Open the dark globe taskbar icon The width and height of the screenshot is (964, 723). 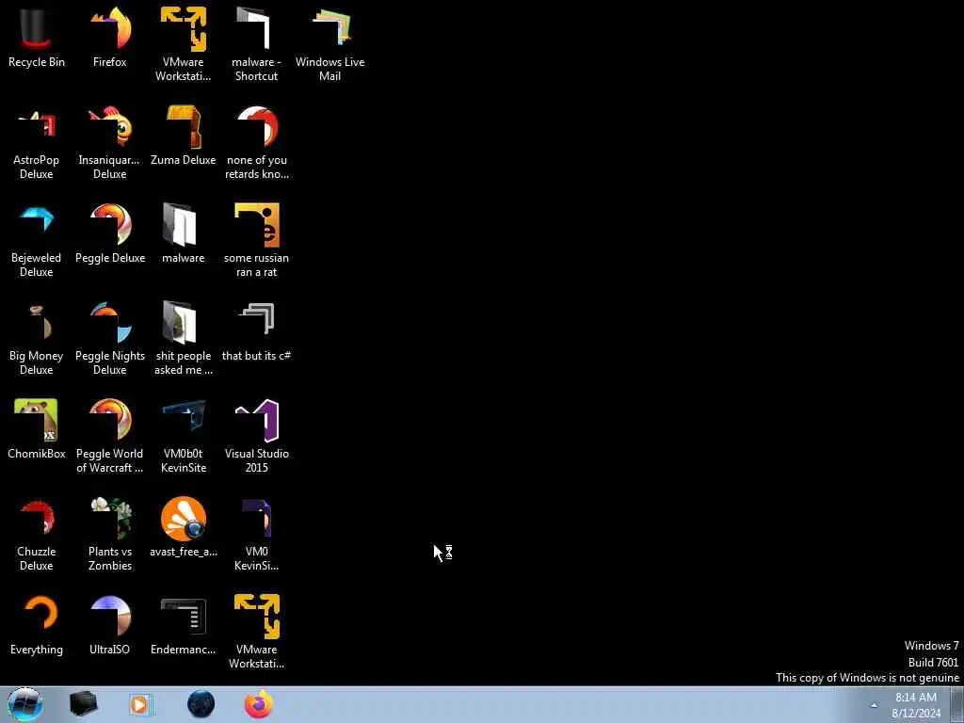tap(201, 704)
